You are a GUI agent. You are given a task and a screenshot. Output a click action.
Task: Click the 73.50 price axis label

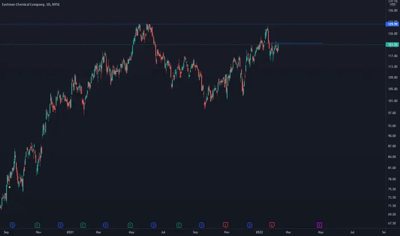393,198
